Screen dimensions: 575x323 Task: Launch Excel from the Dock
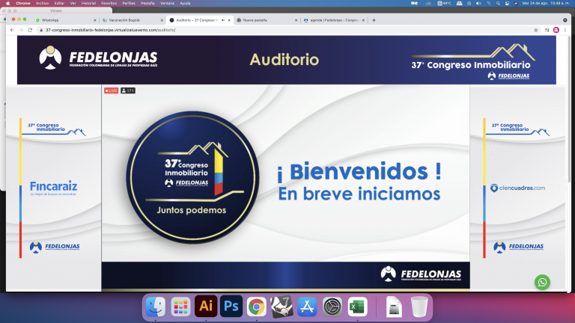coord(358,307)
